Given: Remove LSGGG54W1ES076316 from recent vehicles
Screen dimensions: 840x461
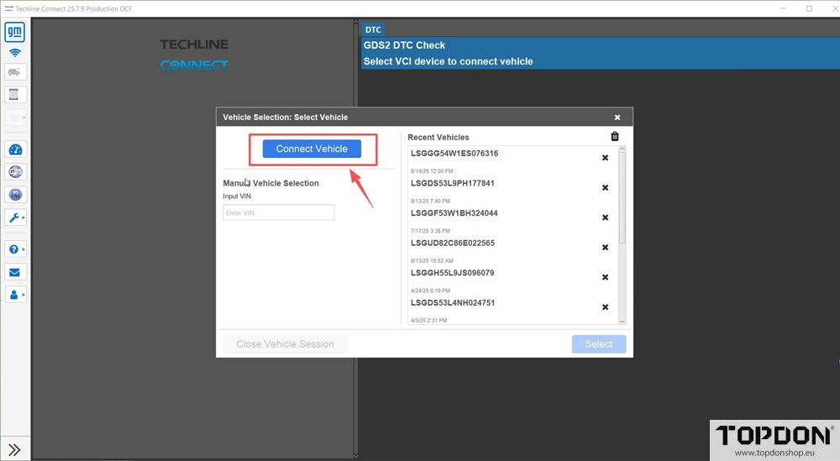Looking at the screenshot, I should [605, 158].
